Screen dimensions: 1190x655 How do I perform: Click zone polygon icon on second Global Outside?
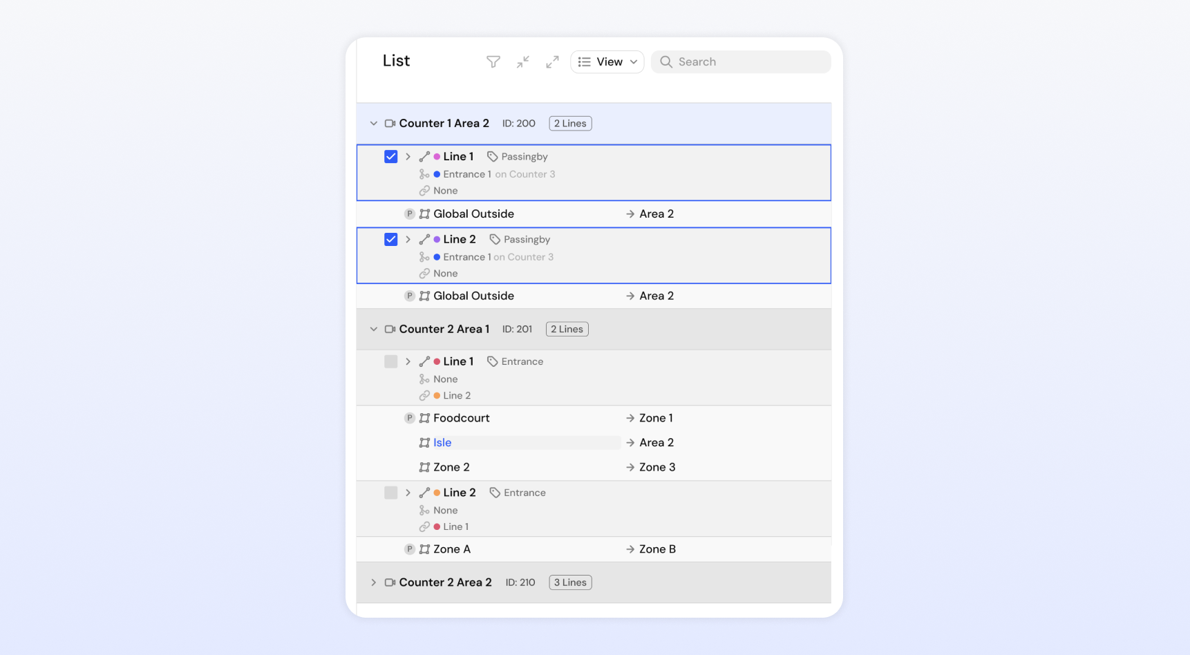(424, 296)
